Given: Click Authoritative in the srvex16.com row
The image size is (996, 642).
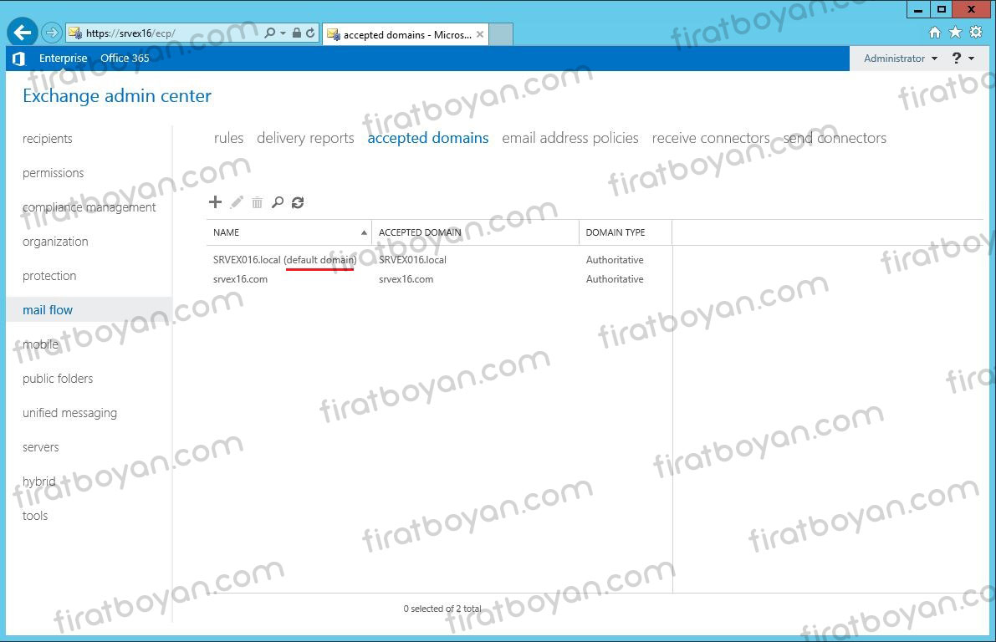Looking at the screenshot, I should coord(615,278).
